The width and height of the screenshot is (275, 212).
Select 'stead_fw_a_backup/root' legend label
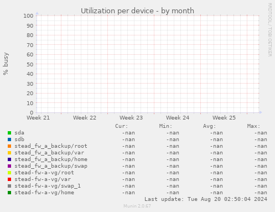(x=51, y=146)
